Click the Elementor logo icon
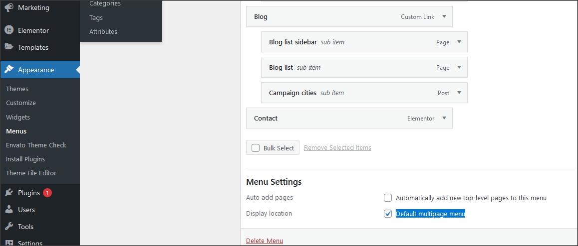Screen dimensions: 578x246 tap(9, 30)
